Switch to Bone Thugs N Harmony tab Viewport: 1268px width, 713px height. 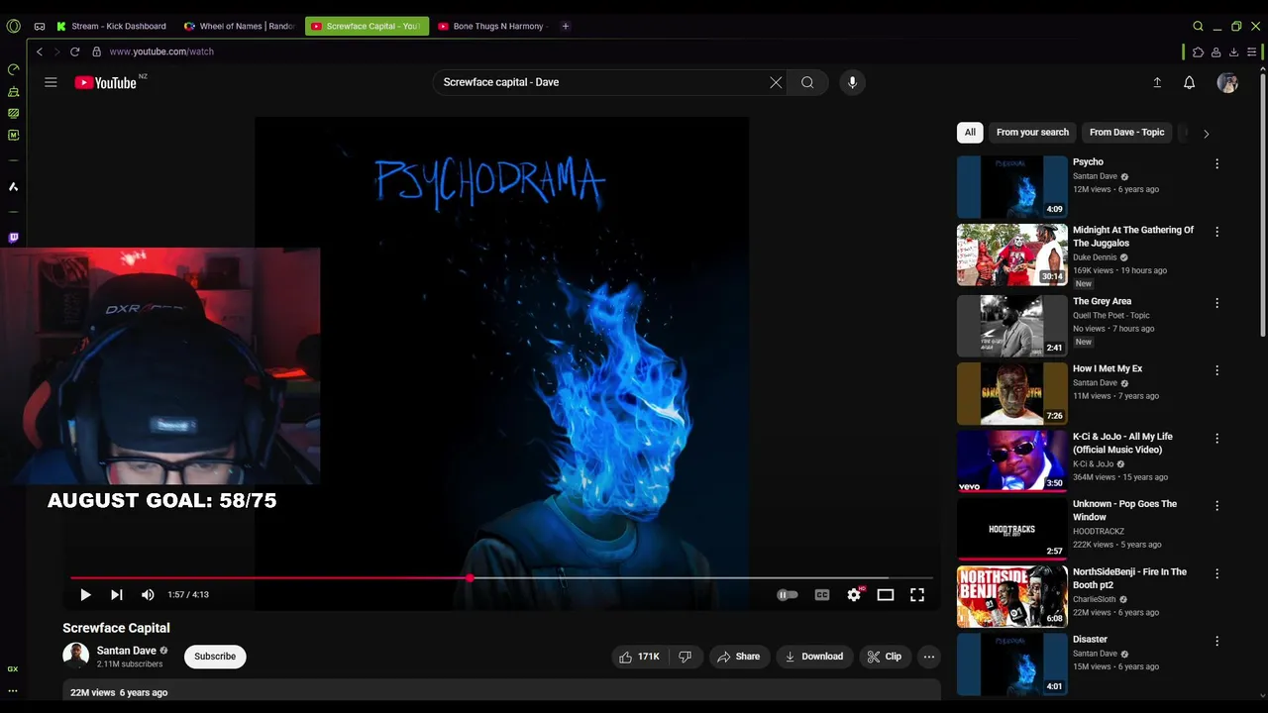pos(492,26)
